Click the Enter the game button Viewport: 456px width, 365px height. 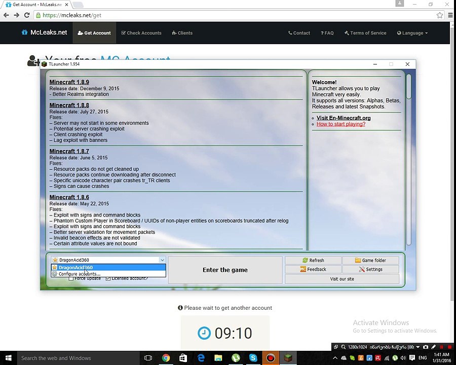coord(225,270)
